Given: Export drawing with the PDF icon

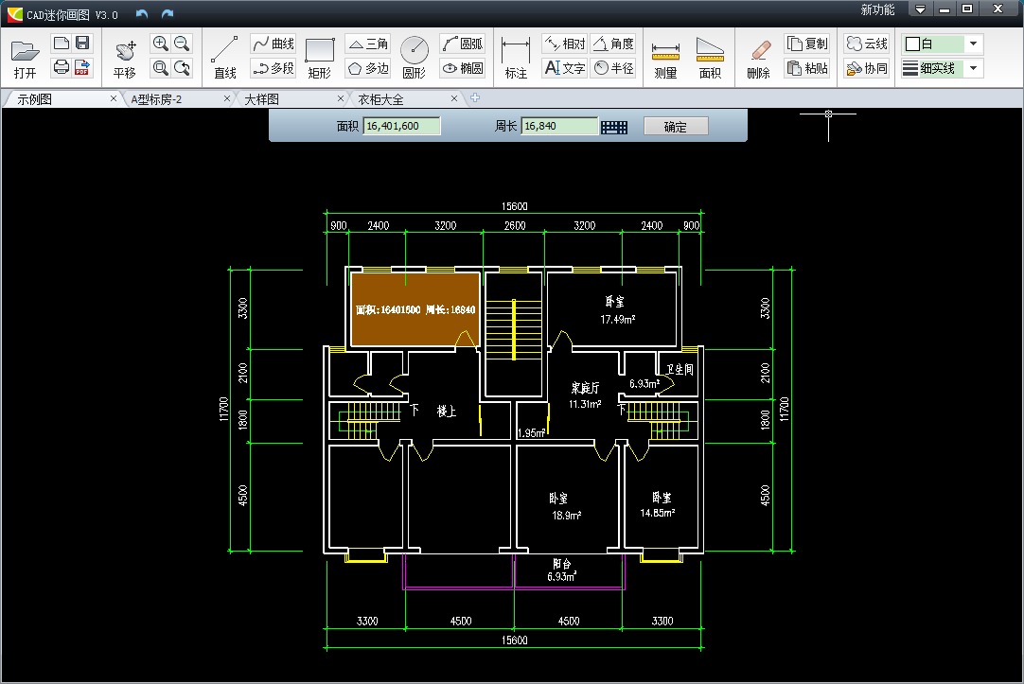Looking at the screenshot, I should point(82,67).
